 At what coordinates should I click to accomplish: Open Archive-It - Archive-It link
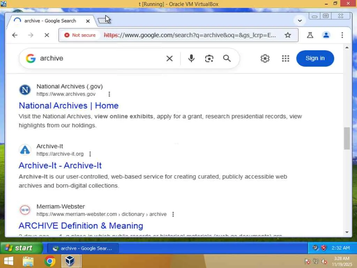60,165
